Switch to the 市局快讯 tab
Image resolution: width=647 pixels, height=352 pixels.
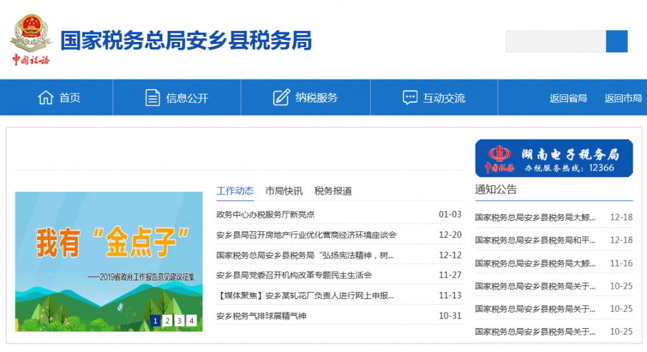tap(284, 191)
